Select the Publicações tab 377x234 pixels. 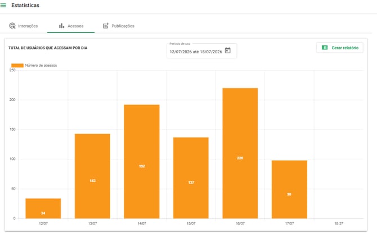[x=119, y=26]
